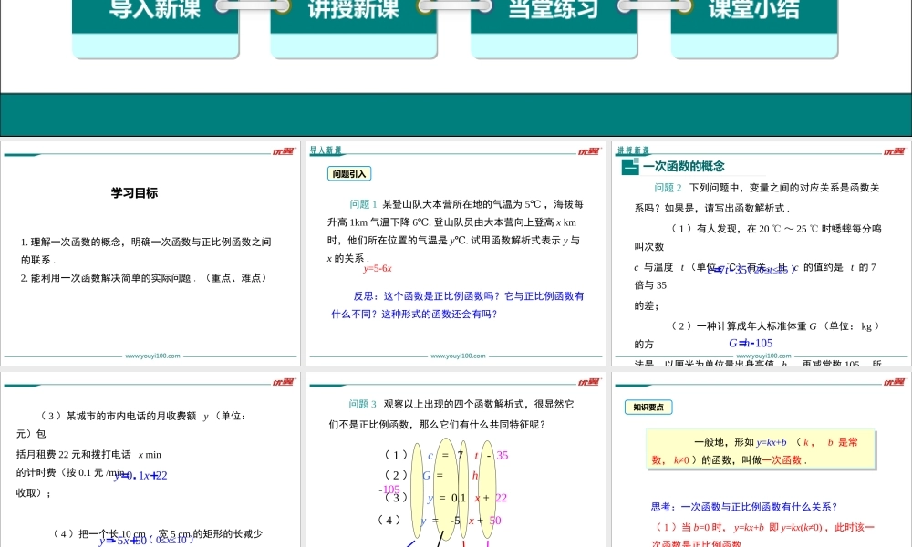Screen dimensions: 912x547
Task: Select the 知识要点 label badge
Action: click(648, 407)
